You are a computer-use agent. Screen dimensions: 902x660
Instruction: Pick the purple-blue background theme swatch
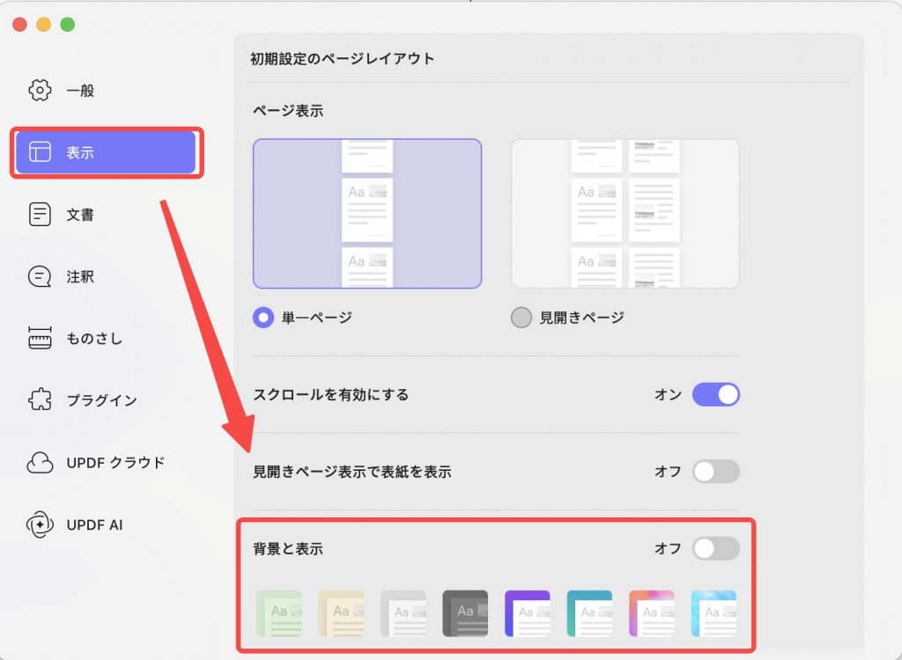tap(528, 613)
